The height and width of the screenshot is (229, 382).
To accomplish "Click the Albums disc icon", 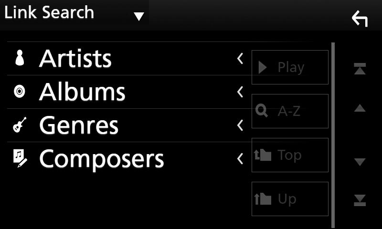I will (x=20, y=92).
